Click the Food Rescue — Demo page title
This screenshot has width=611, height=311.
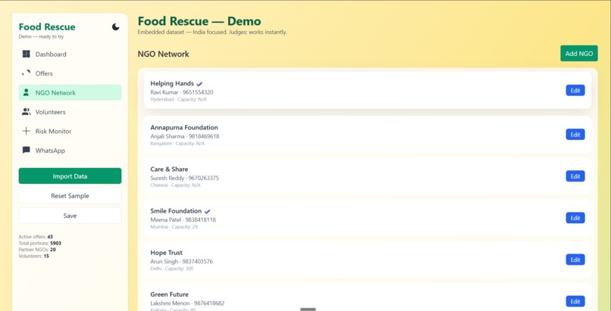(199, 21)
